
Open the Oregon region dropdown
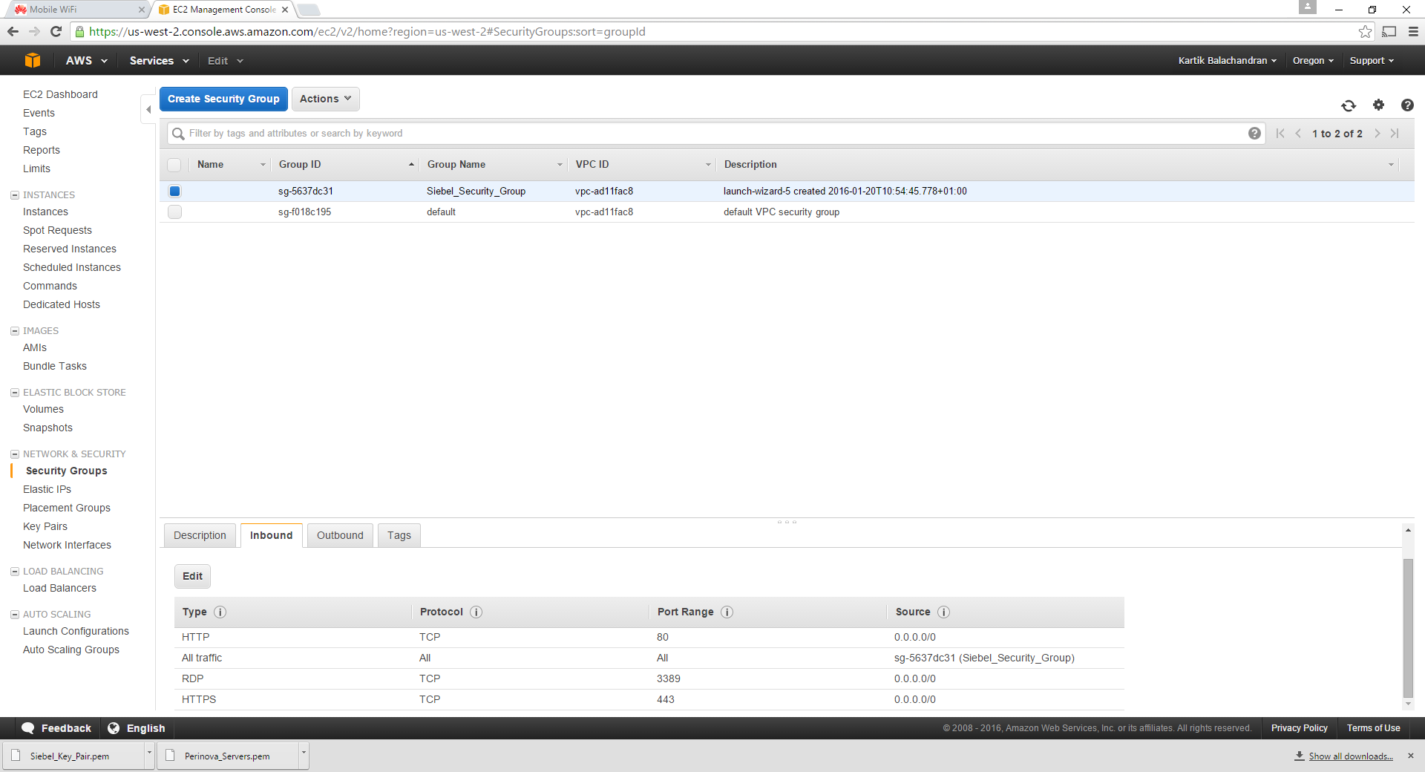(1313, 61)
